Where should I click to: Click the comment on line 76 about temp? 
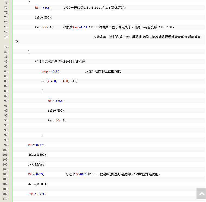(x=119, y=27)
